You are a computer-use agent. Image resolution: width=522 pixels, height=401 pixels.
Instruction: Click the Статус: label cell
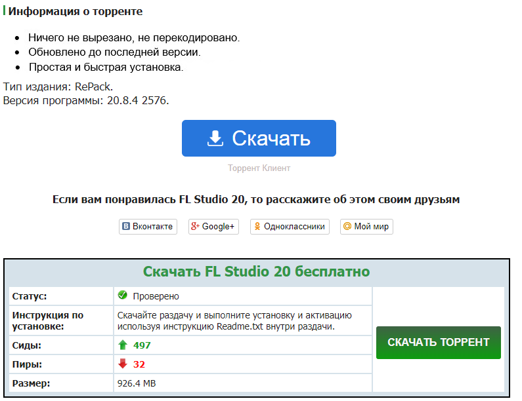tap(61, 296)
